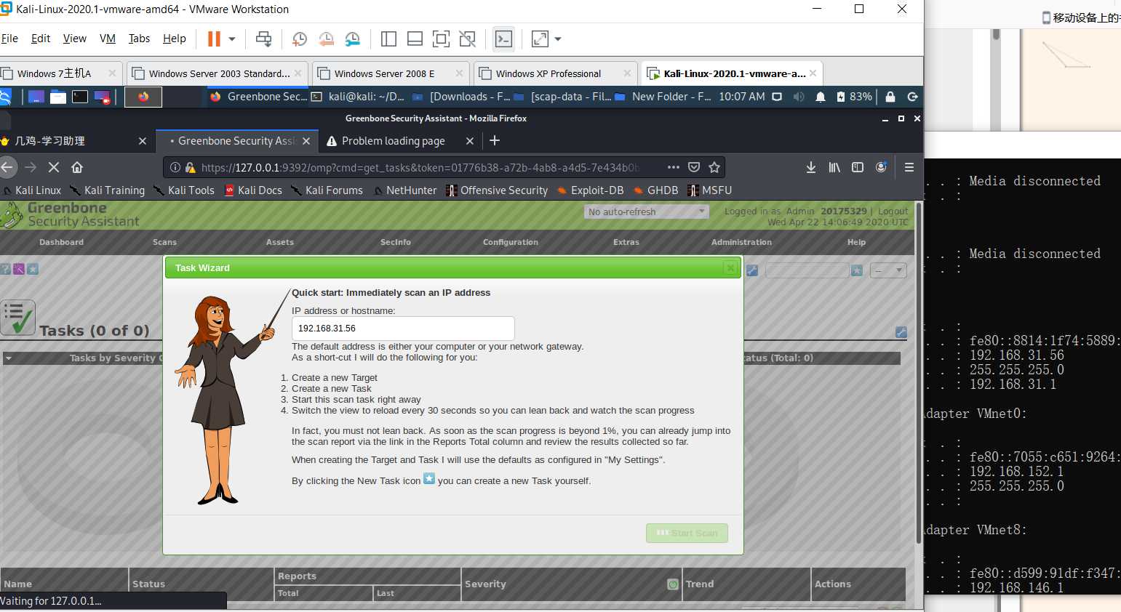Click the Logout link
The width and height of the screenshot is (1121, 612).
click(x=893, y=212)
